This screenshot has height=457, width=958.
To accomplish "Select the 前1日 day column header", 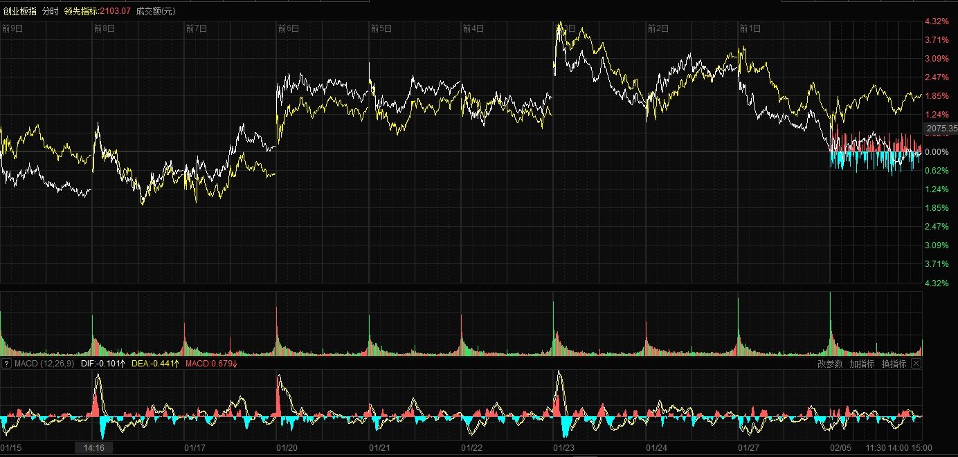I will click(x=750, y=28).
